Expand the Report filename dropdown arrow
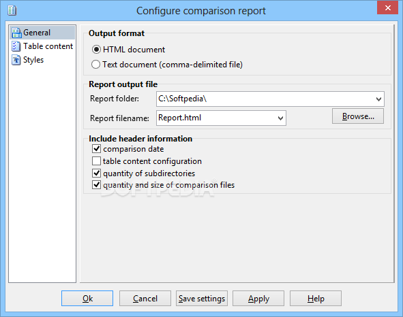This screenshot has width=403, height=317. click(x=280, y=118)
